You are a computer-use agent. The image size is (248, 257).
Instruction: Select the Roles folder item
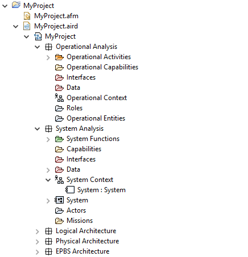point(69,108)
